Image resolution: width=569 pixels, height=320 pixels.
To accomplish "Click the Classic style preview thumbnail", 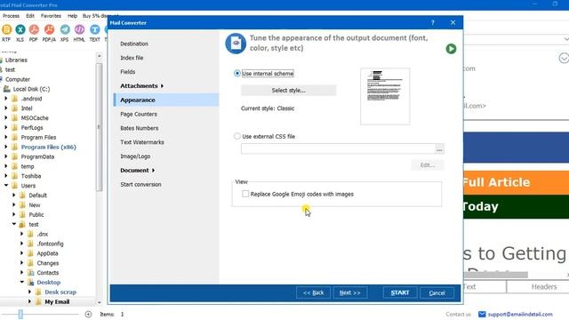I will point(385,96).
